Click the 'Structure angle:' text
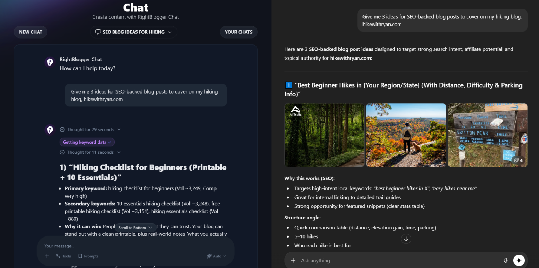Image resolution: width=539 pixels, height=268 pixels. [x=302, y=218]
